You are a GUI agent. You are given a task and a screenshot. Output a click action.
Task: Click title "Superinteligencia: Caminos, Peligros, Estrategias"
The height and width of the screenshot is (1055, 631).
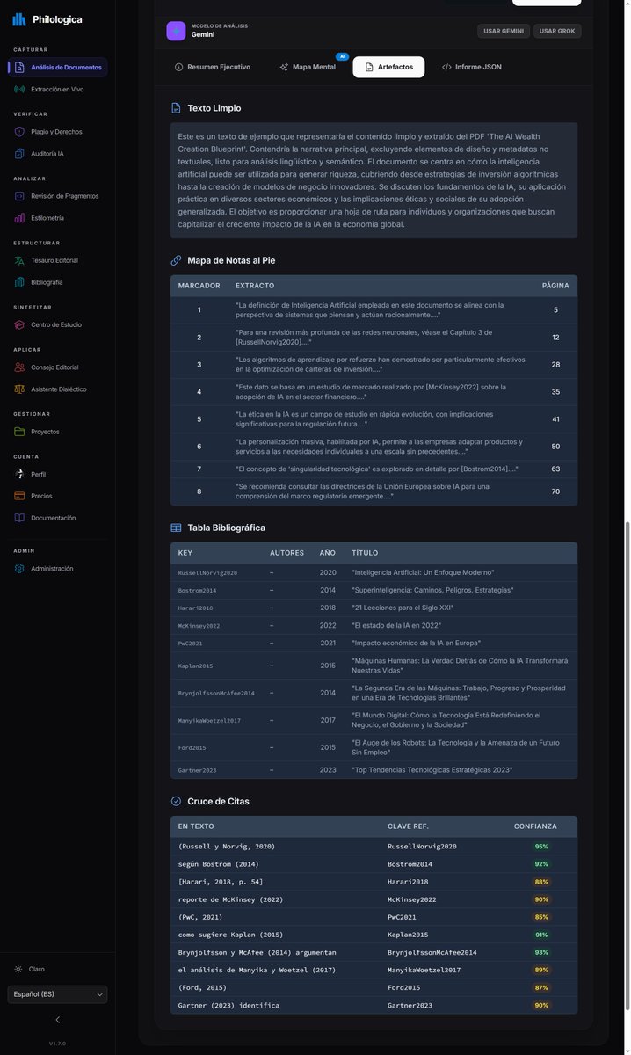(x=432, y=590)
